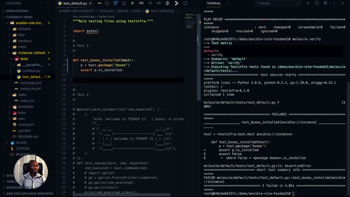Image resolution: width=350 pixels, height=197 pixels.
Task: Open conftest.py in the explorer
Action: (31, 71)
